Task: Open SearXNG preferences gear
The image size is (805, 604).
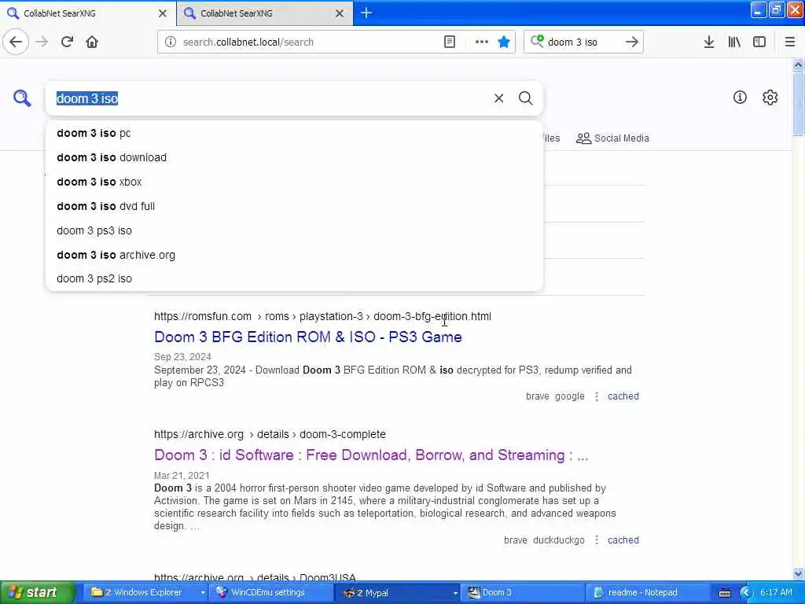Action: [x=770, y=97]
